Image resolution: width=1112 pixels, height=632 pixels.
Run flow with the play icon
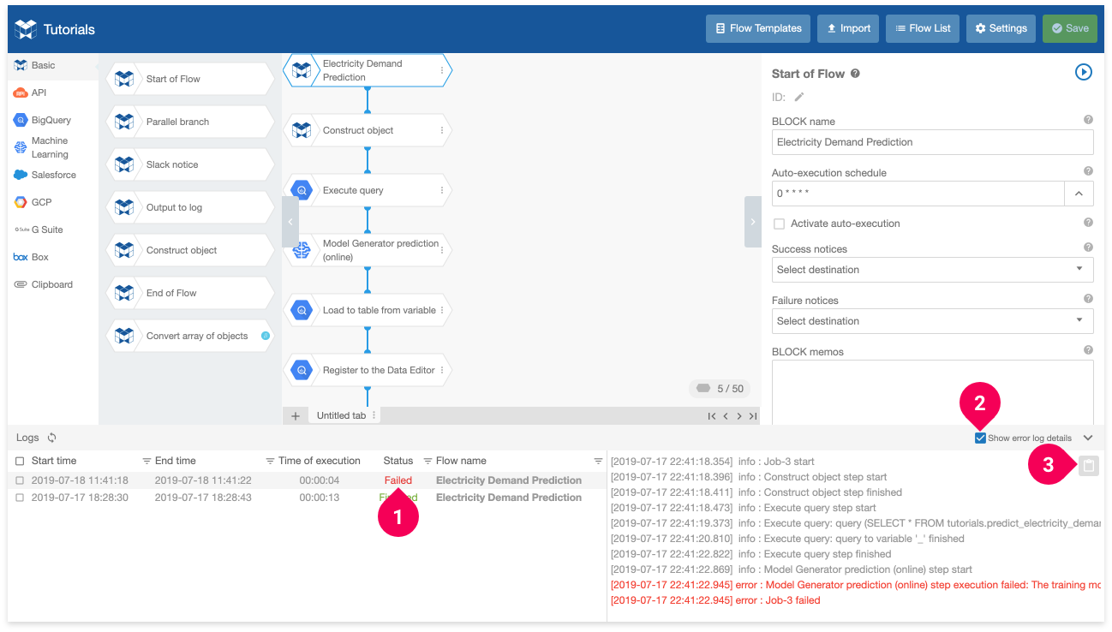(1083, 73)
